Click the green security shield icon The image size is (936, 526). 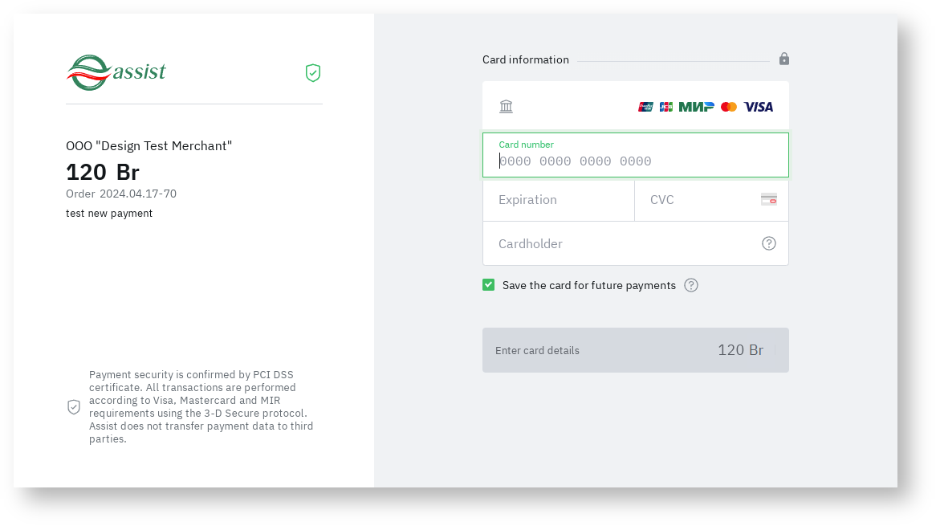(x=313, y=73)
